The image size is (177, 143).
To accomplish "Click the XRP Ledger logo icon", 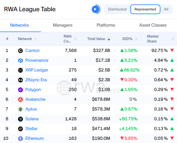I will 20,70.
